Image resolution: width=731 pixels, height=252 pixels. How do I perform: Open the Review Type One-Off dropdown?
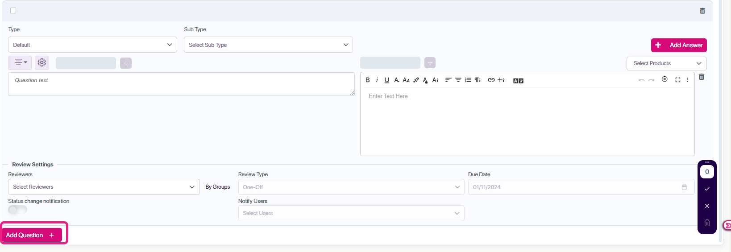[x=351, y=187]
